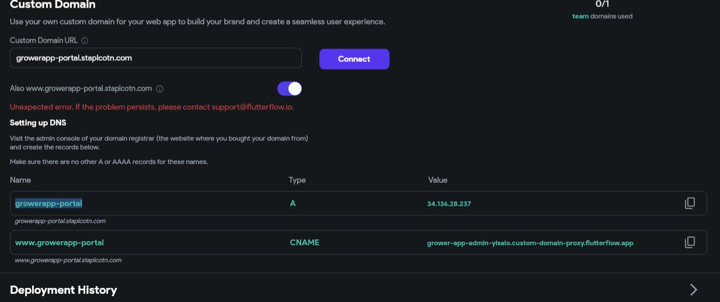Expand the Deployment History section
Image resolution: width=720 pixels, height=302 pixels.
tap(693, 290)
